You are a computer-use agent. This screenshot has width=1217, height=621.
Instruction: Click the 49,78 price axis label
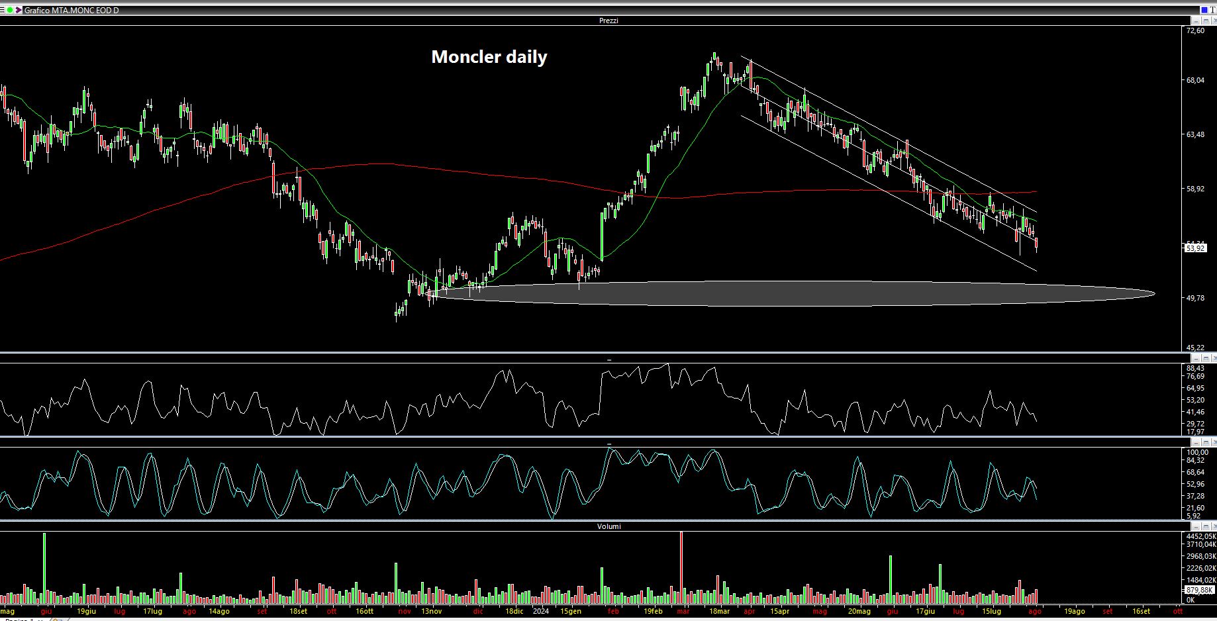click(1195, 298)
